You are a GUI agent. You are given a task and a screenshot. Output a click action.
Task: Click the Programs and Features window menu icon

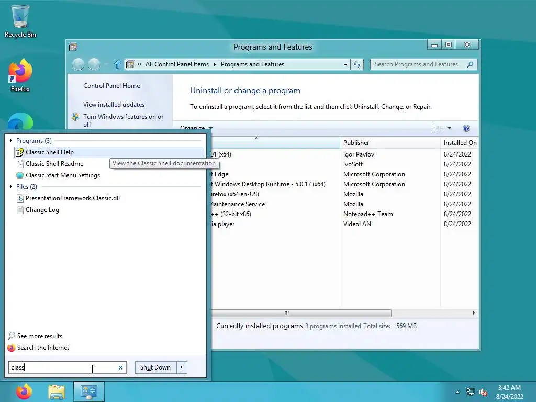[73, 47]
